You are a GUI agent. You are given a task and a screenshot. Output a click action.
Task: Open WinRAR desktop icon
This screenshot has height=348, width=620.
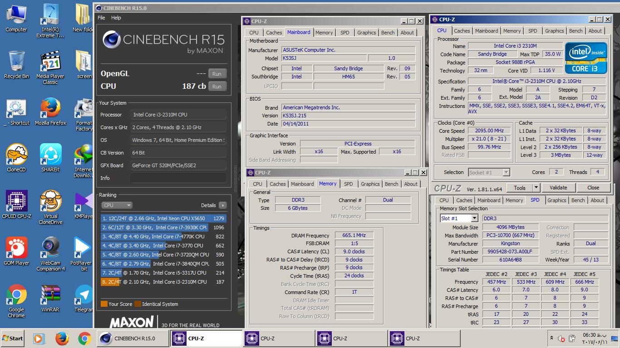point(50,298)
